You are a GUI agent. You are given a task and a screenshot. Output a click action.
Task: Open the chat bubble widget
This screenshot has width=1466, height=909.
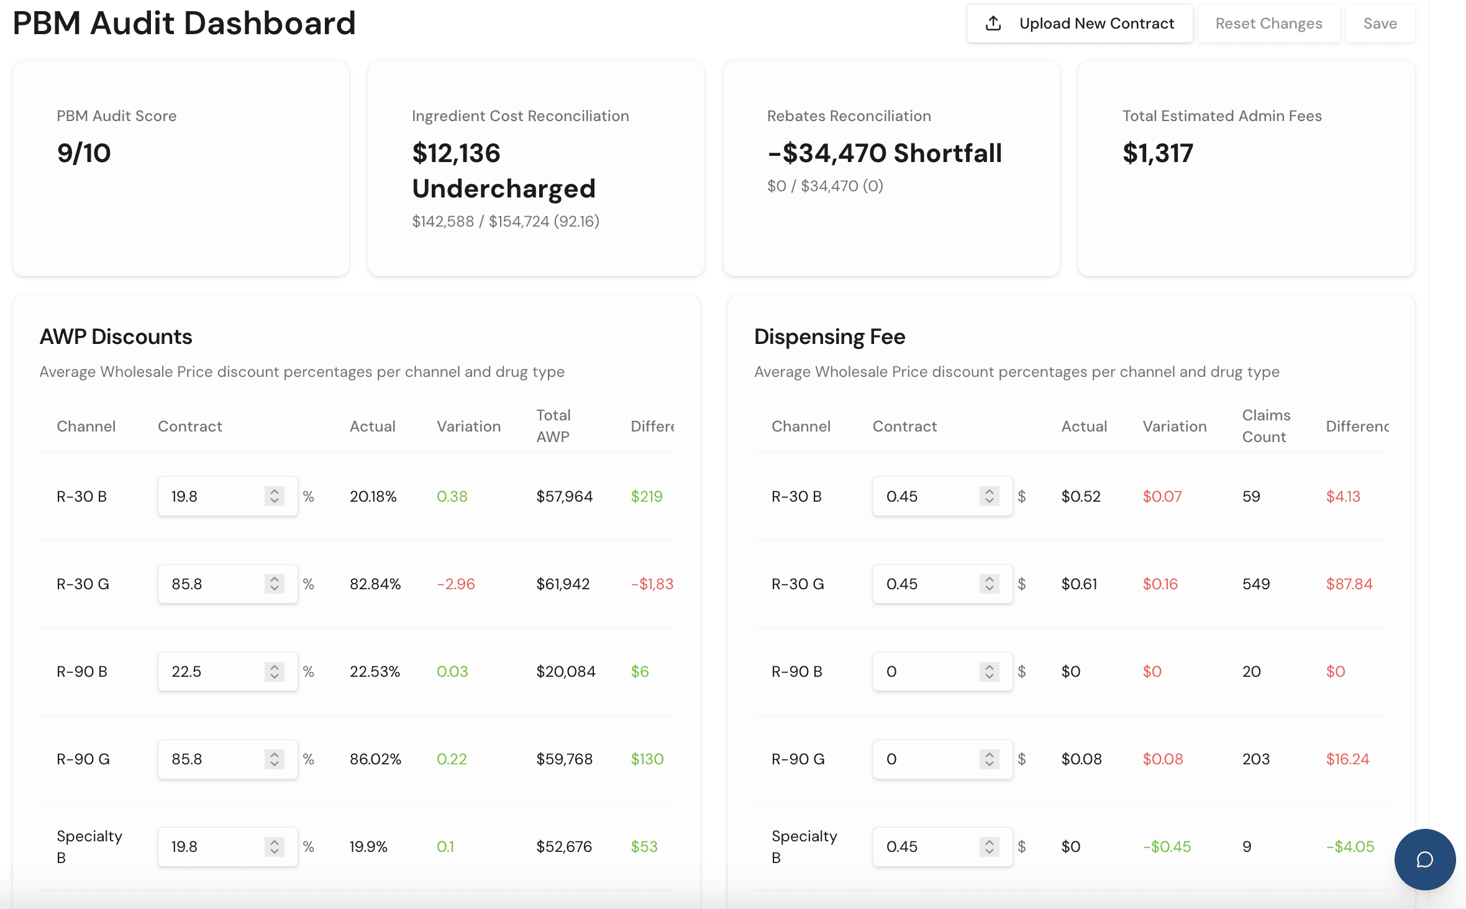point(1424,859)
